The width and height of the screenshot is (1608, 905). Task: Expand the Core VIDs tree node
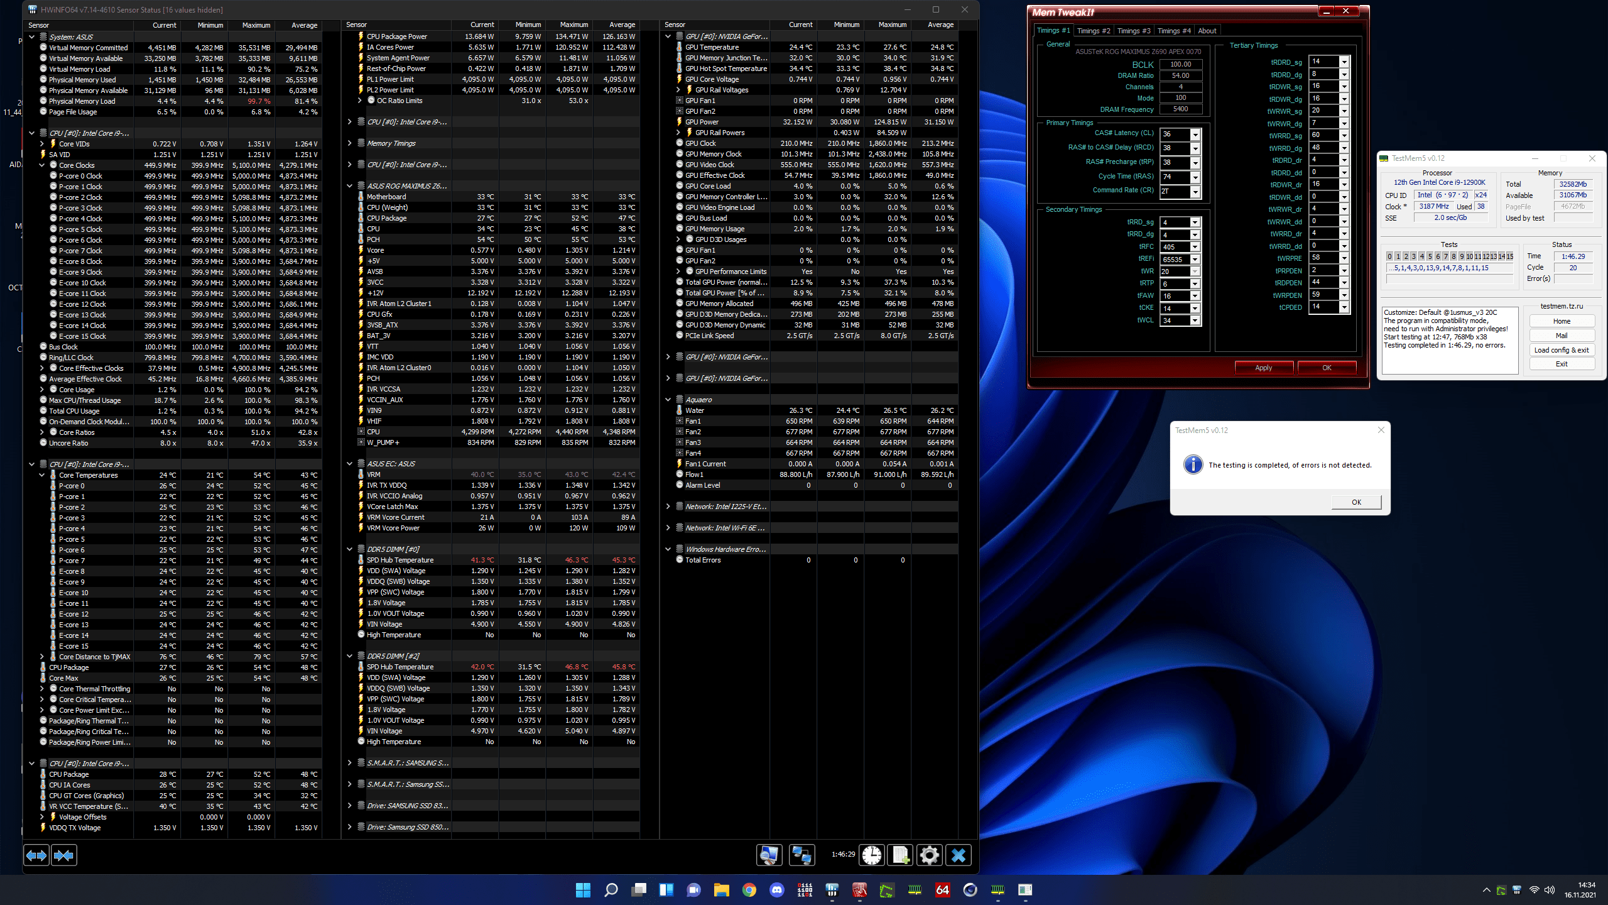pyautogui.click(x=42, y=144)
